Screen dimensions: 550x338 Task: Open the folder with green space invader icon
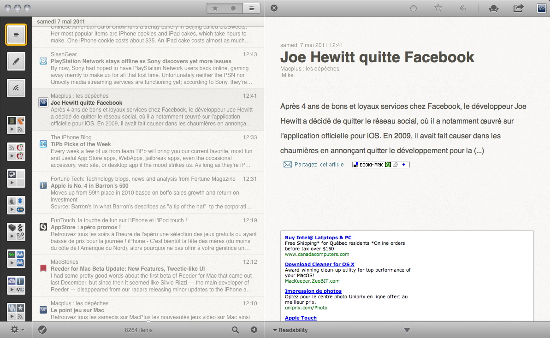pos(16,258)
